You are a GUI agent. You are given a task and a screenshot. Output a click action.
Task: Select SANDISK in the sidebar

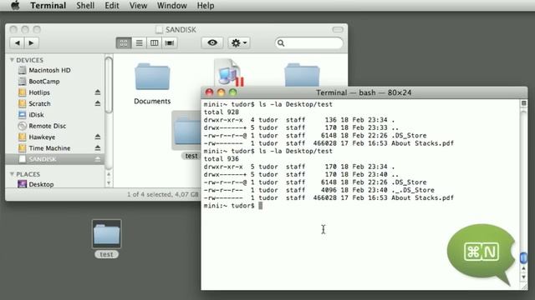55,159
